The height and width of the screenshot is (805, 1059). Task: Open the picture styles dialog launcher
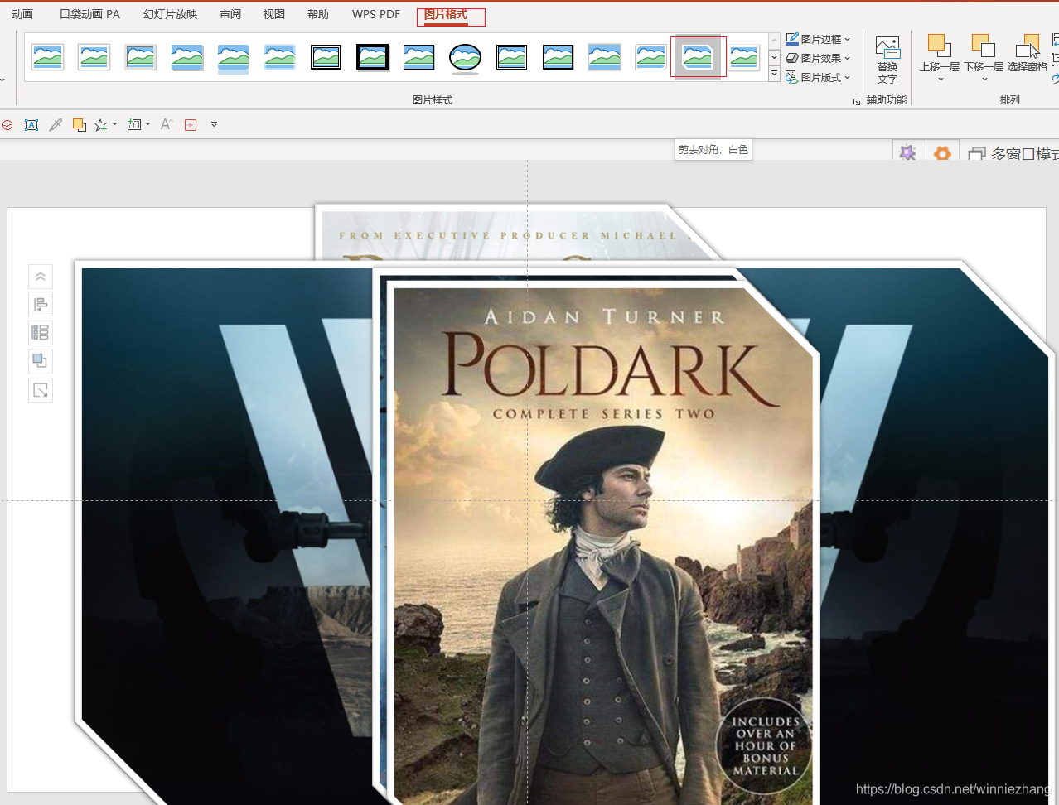[857, 101]
